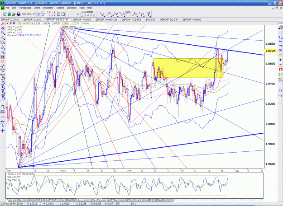Image resolution: width=283 pixels, height=206 pixels.
Task: Switch to $VIX D-D chart tab
Action: (151, 19)
